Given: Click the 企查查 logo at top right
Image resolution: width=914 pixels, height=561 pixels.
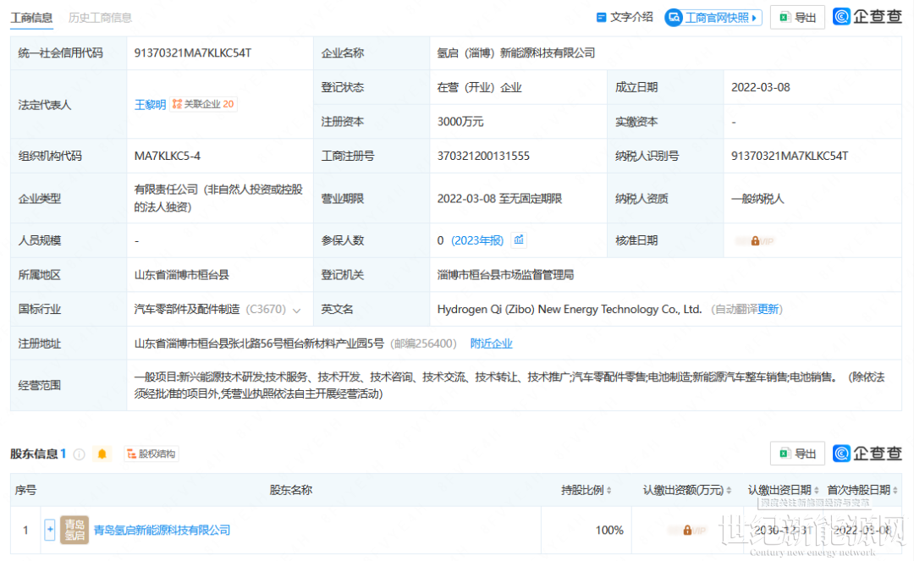Looking at the screenshot, I should coord(867,17).
